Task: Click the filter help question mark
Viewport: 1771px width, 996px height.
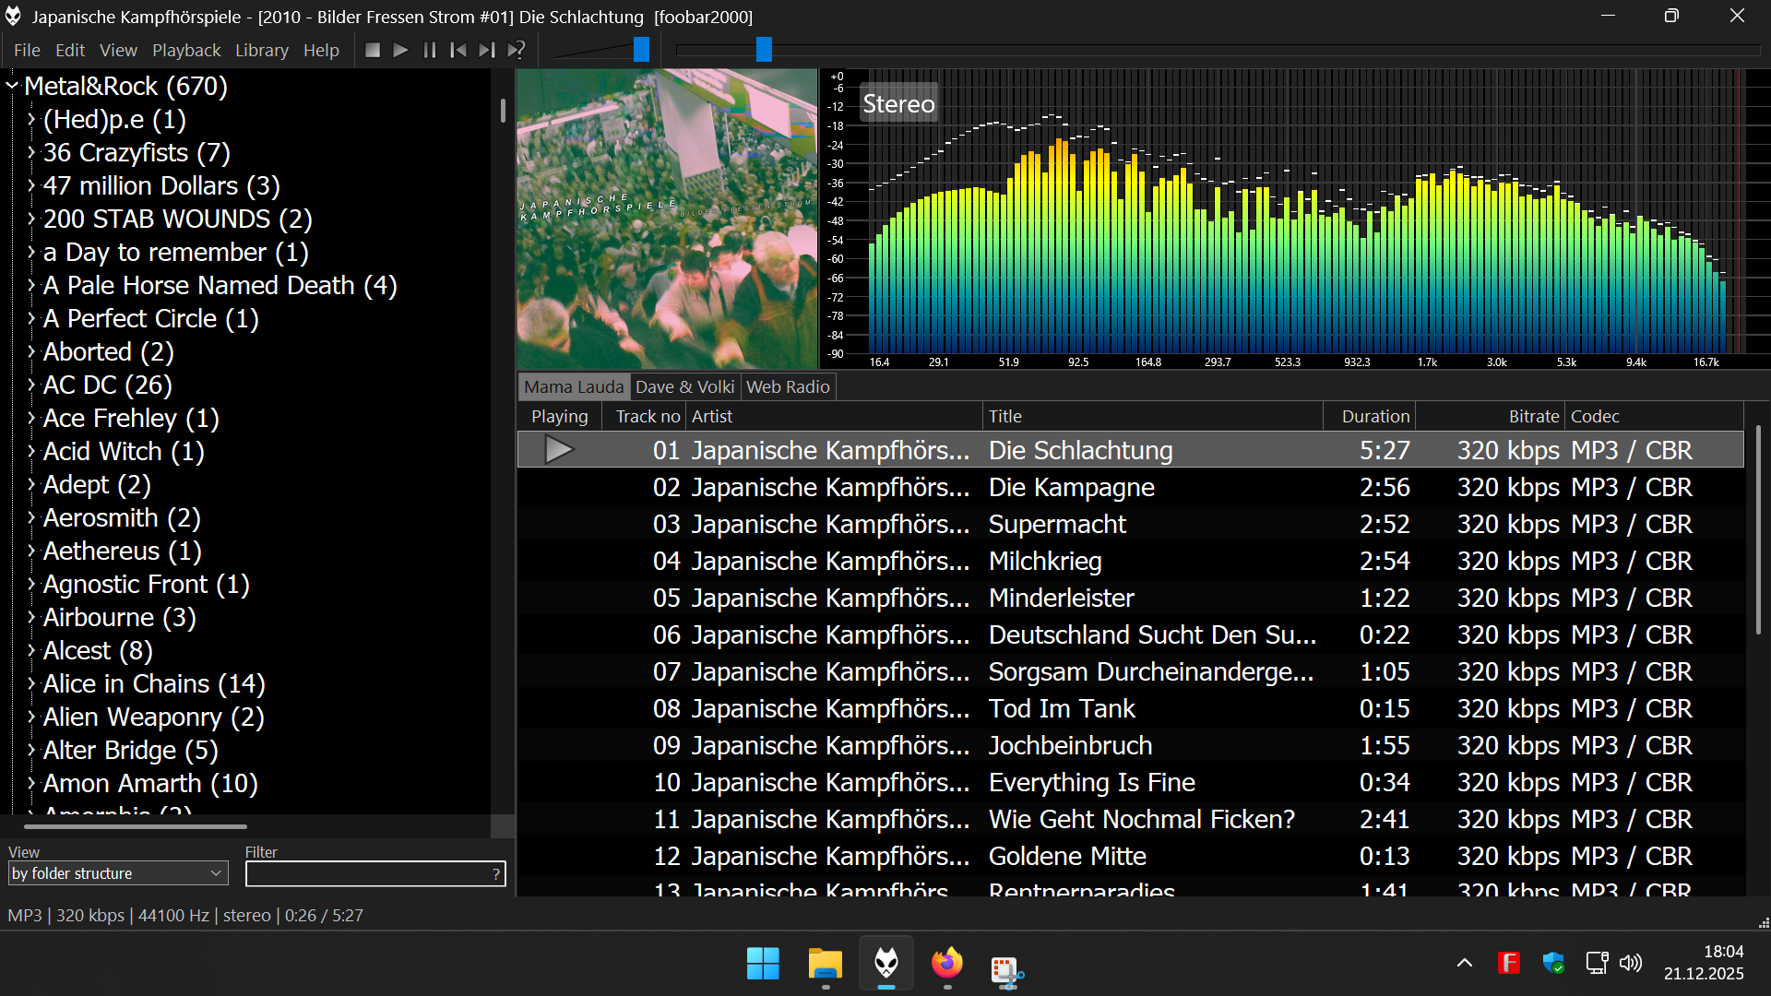Action: point(496,874)
